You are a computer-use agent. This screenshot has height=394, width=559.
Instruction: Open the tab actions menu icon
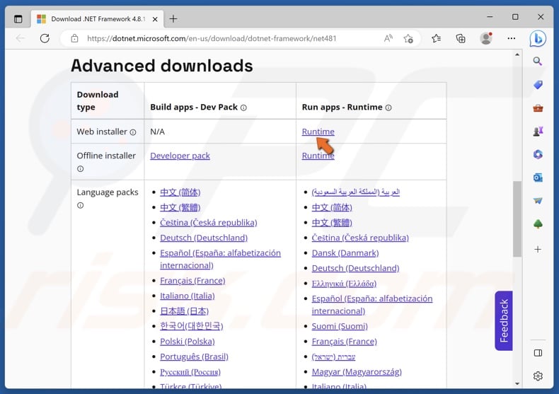tap(18, 19)
